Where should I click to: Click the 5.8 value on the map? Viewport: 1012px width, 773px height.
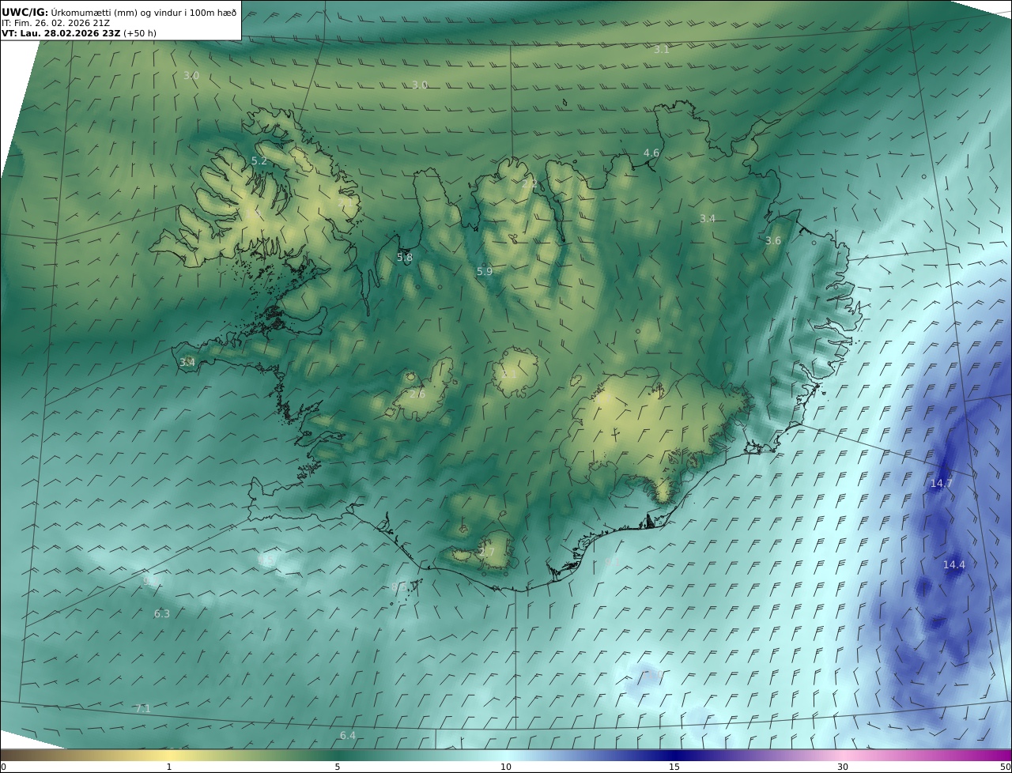click(405, 257)
